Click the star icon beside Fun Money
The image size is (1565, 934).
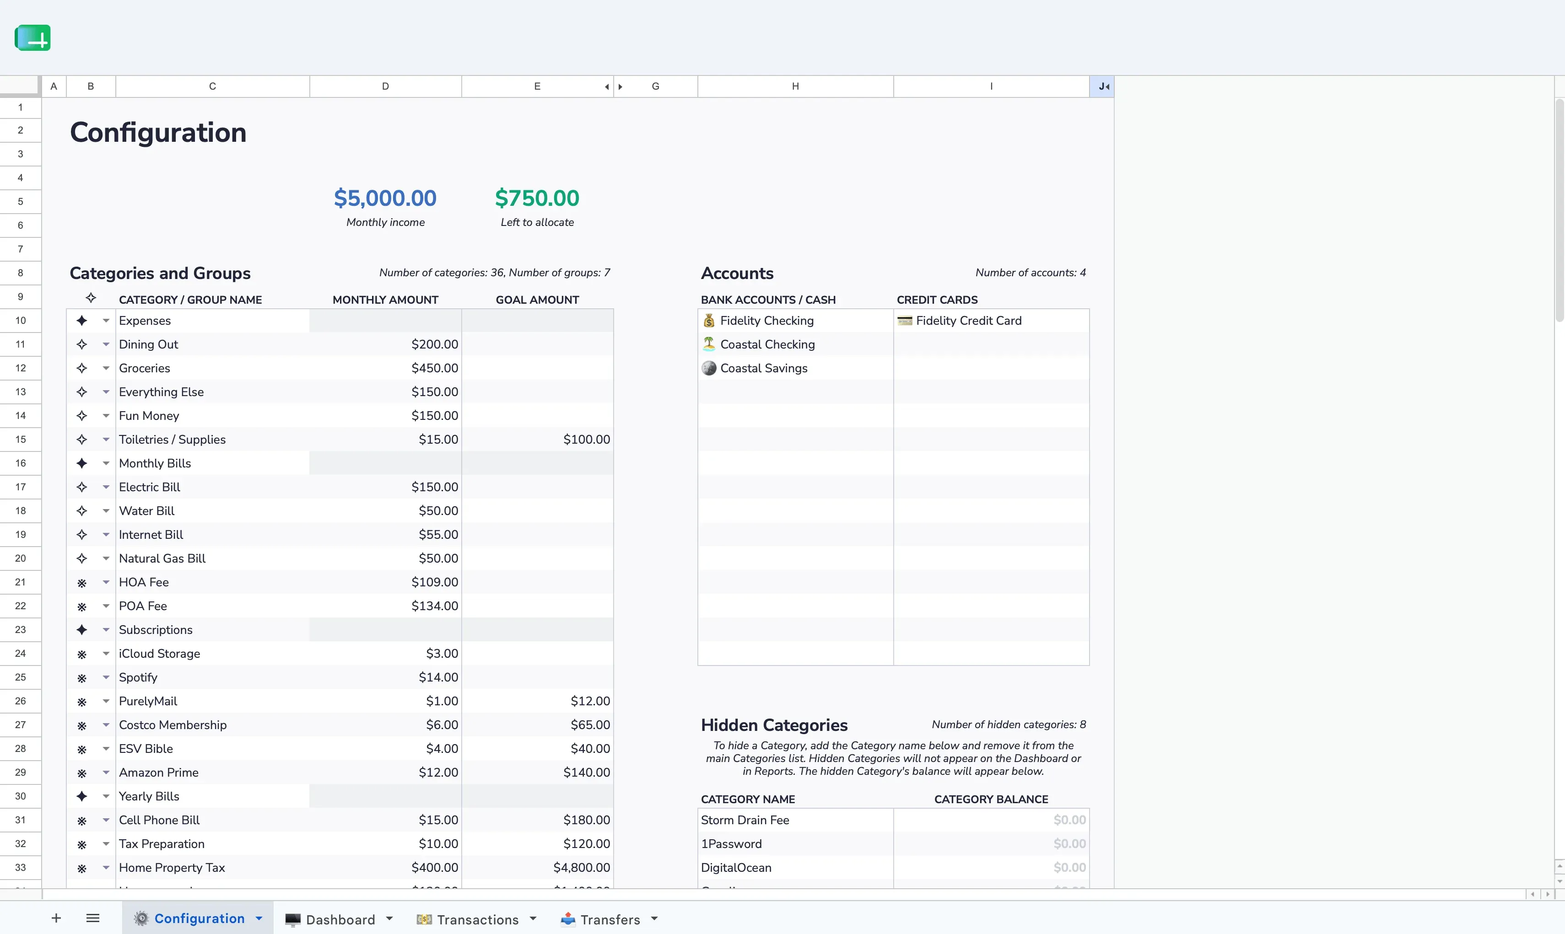click(82, 415)
